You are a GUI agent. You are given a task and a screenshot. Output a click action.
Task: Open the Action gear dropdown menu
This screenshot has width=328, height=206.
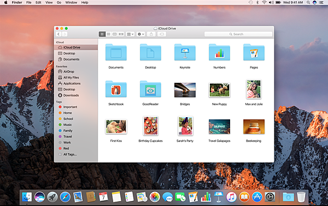(140, 34)
